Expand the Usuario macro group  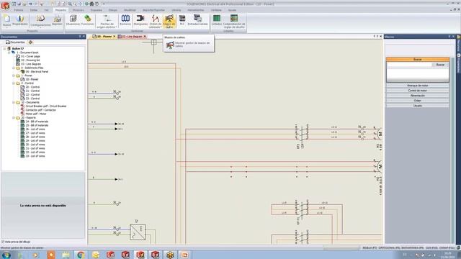(418, 106)
